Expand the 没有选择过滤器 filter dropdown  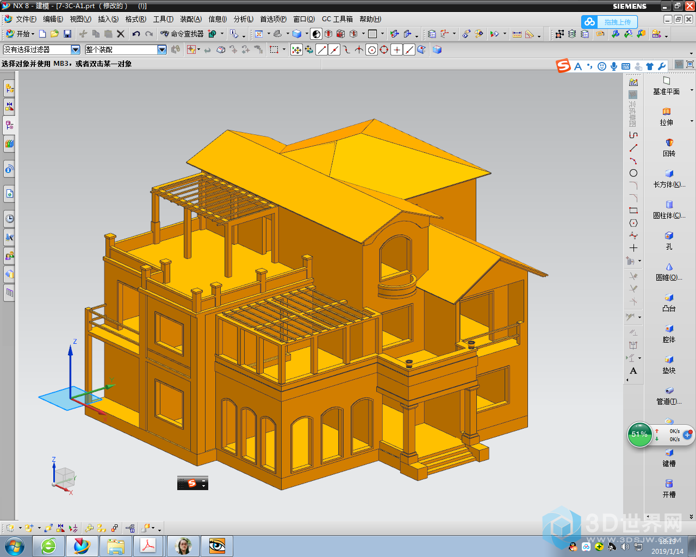[x=76, y=49]
